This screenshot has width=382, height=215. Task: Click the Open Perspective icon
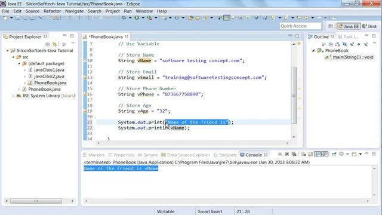331,26
